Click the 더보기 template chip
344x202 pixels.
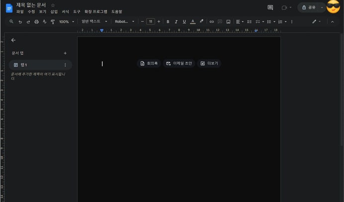point(209,64)
